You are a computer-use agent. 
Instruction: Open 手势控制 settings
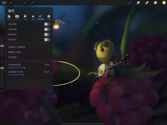tap(29, 57)
